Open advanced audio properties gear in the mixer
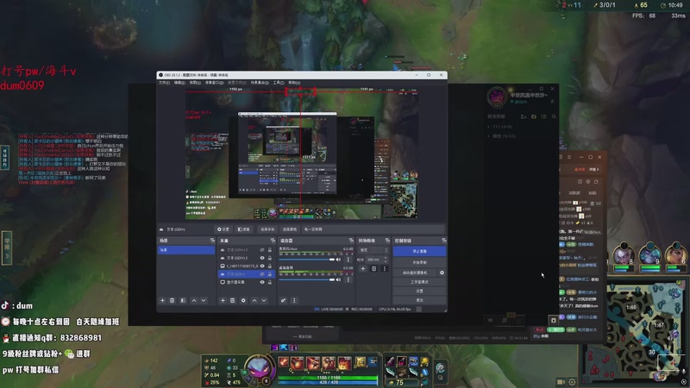This screenshot has width=690, height=388. tap(284, 300)
